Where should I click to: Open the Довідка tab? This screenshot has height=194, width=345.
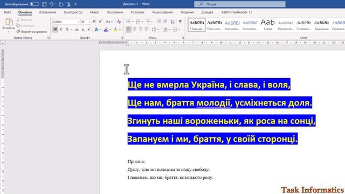(x=207, y=12)
